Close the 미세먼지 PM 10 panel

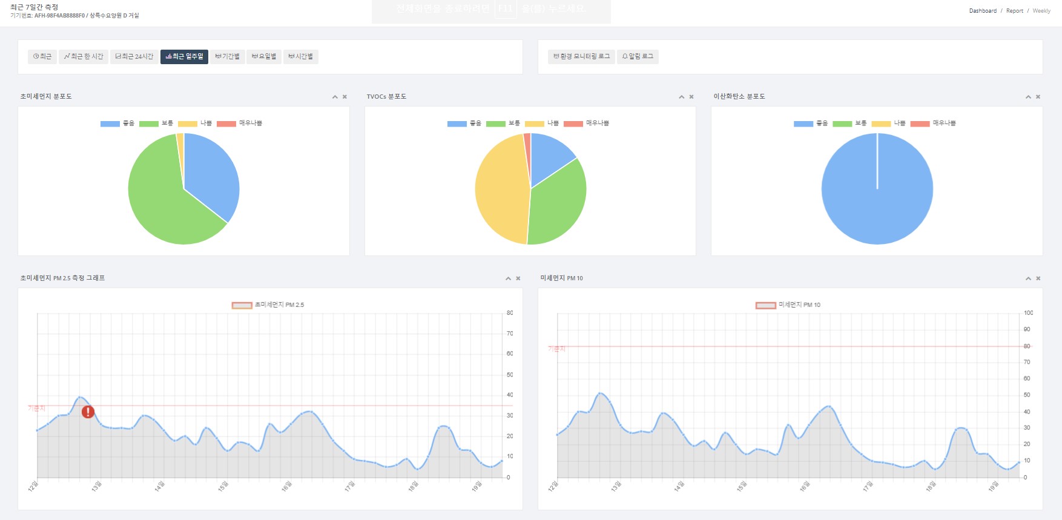point(1038,278)
